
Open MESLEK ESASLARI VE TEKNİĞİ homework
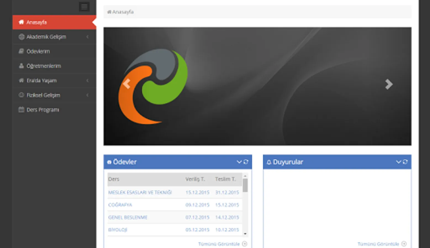pyautogui.click(x=140, y=192)
